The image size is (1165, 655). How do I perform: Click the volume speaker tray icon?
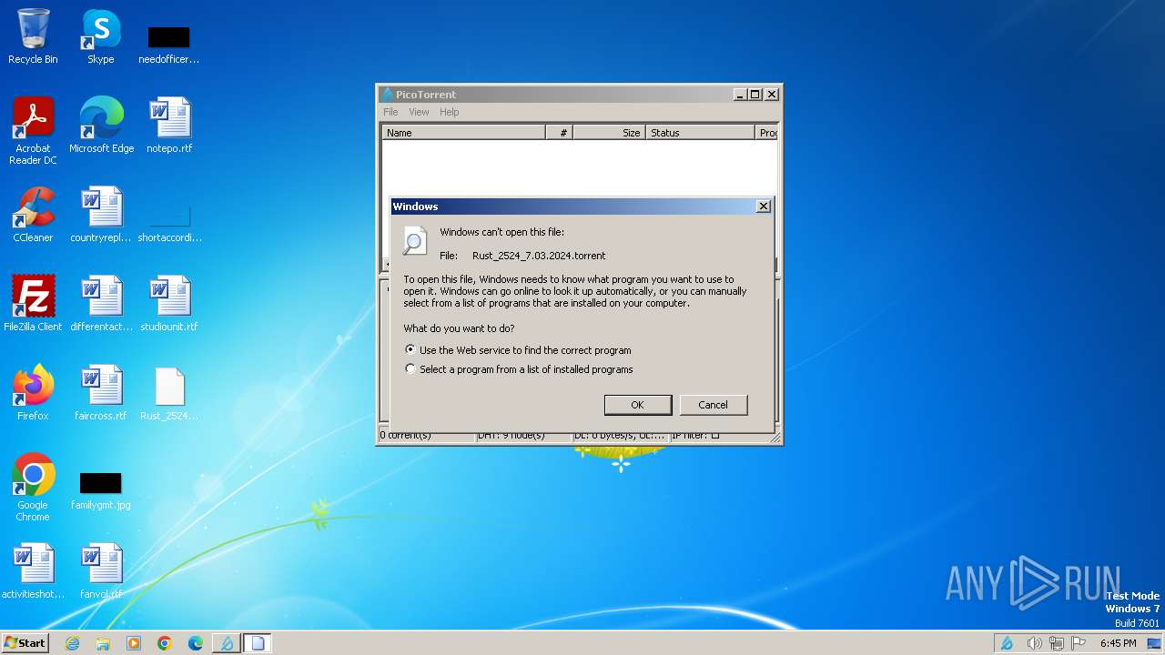tap(1034, 643)
